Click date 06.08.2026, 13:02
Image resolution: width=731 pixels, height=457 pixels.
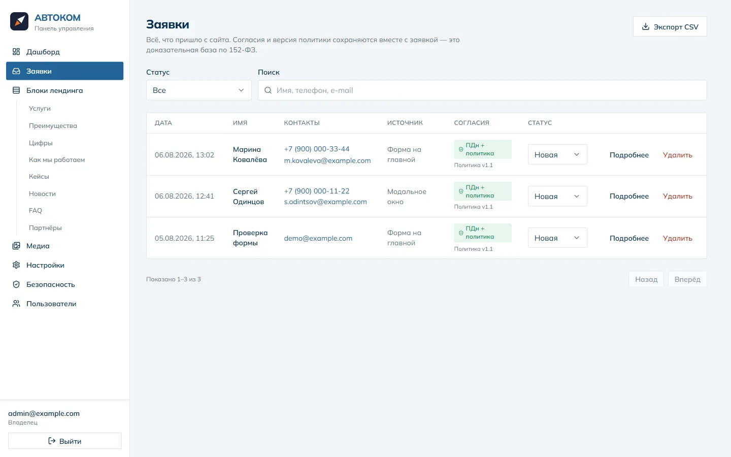pos(184,155)
